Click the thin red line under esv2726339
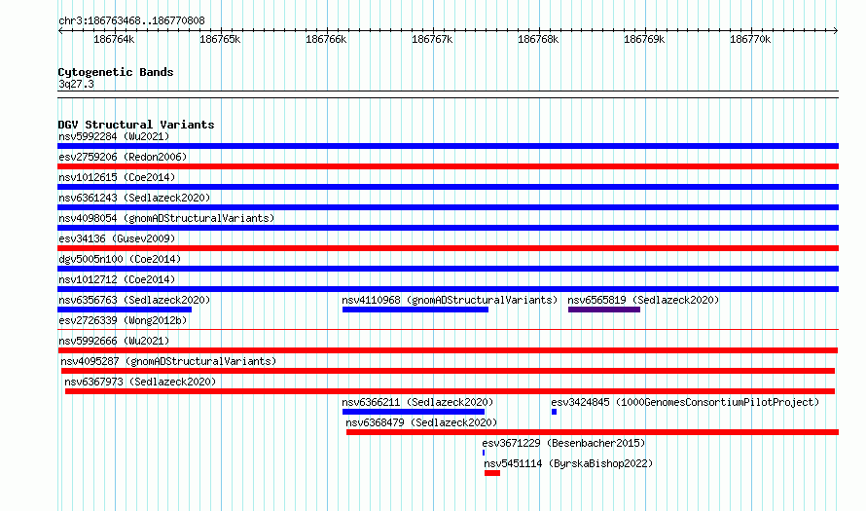Viewport: 866px width, 511px height. tap(448, 330)
